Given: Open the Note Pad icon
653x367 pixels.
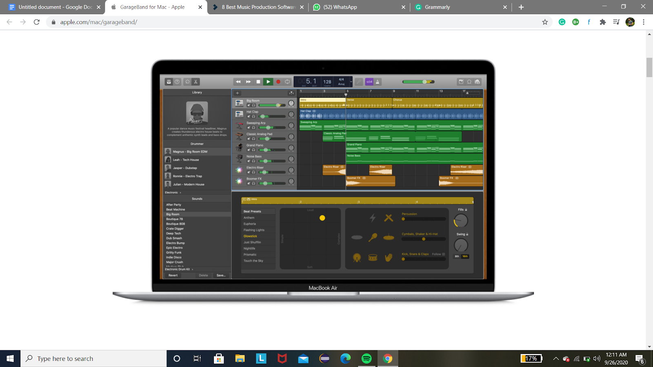Looking at the screenshot, I should point(461,82).
